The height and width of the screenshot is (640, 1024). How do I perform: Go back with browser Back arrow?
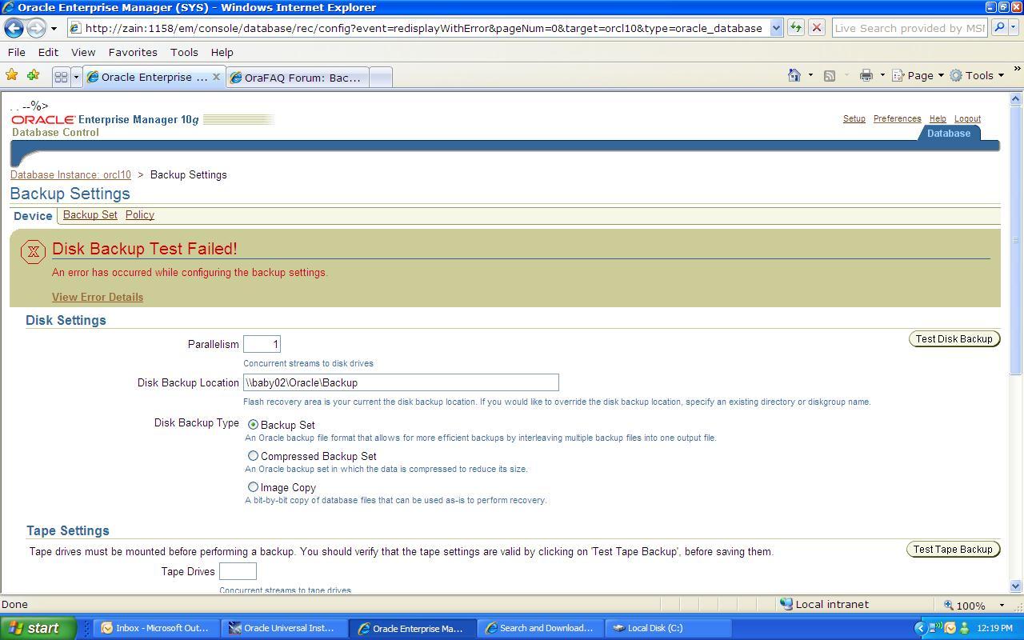[14, 28]
